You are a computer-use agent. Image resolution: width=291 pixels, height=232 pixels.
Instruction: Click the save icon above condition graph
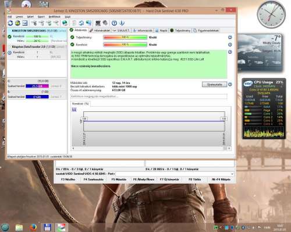click(x=74, y=110)
